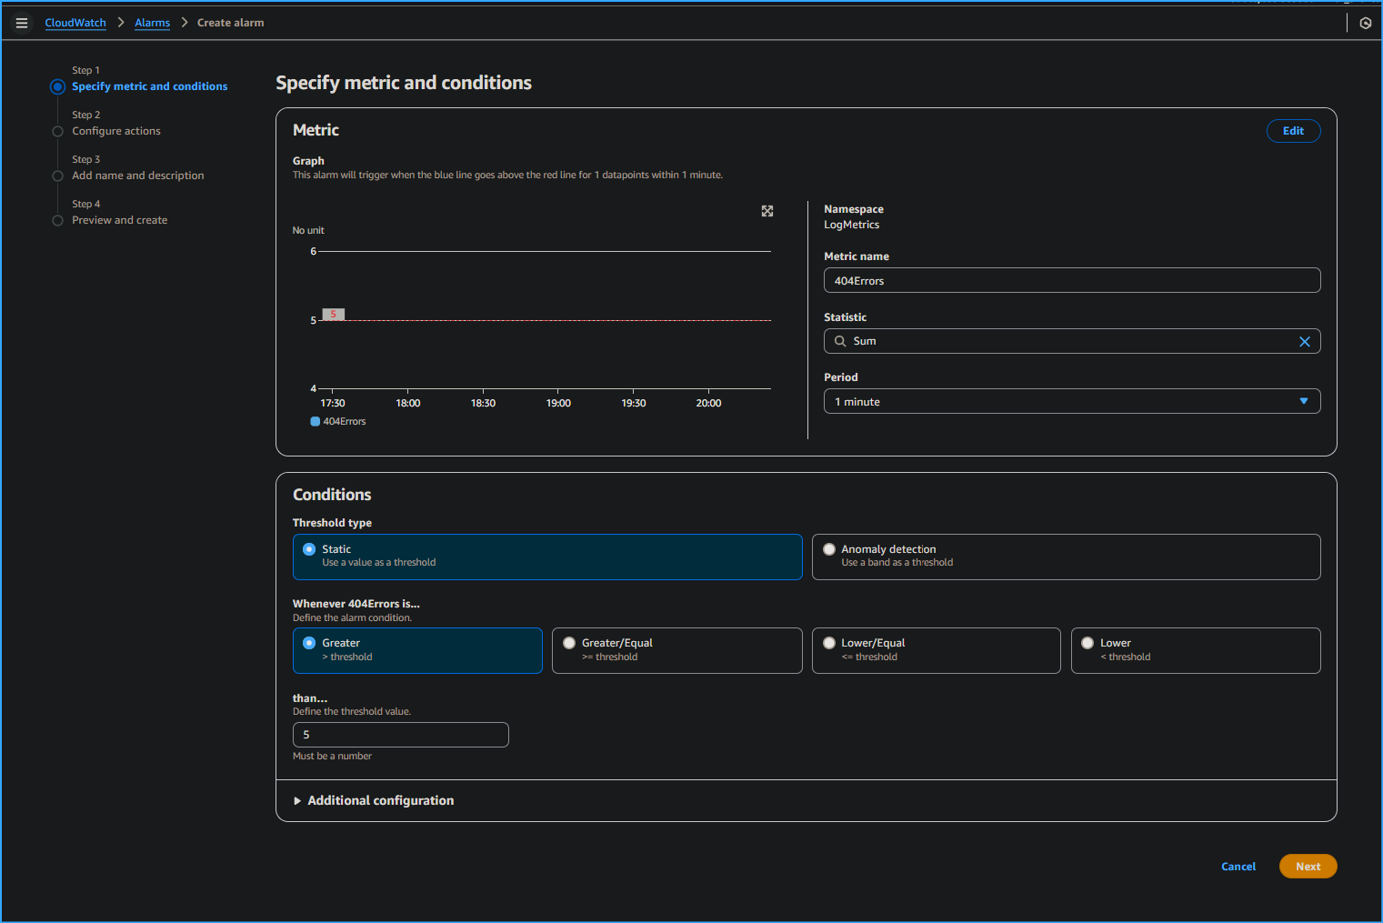Open the Period dropdown
Viewport: 1383px width, 923px height.
tap(1304, 401)
